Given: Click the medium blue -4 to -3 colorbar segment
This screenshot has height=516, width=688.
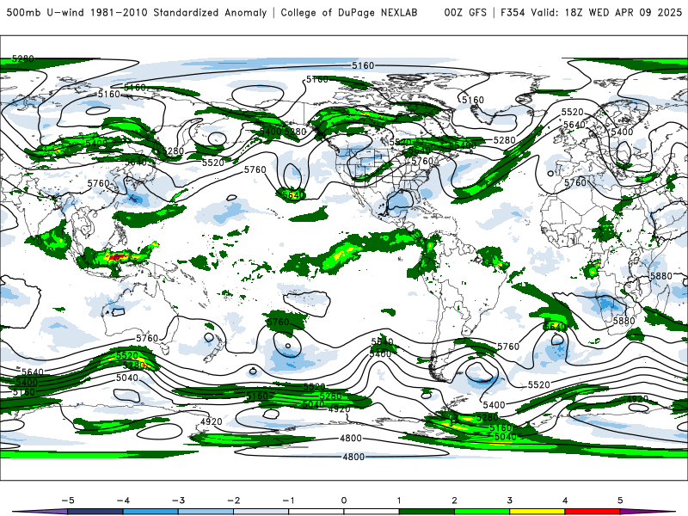Looking at the screenshot, I should click(x=150, y=512).
